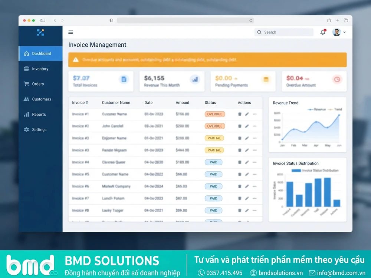Click the Total Invoices summary card
This screenshot has height=278, width=371.
(x=101, y=81)
